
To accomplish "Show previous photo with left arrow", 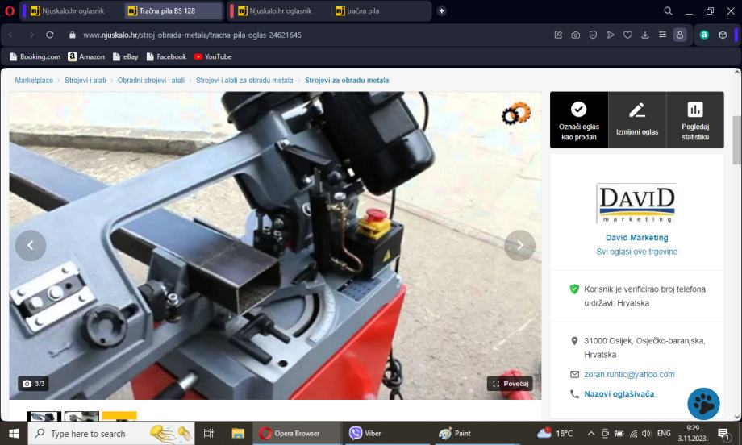I will 31,245.
